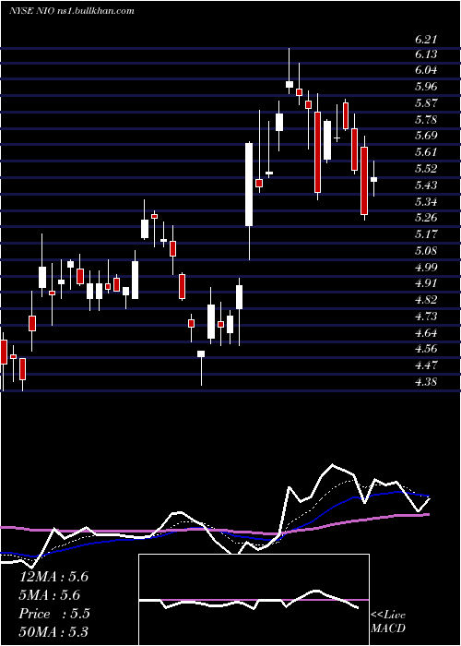Click the 50MA : 5.3 legend entry
Viewport: 461px width, 646px height.
pyautogui.click(x=53, y=632)
